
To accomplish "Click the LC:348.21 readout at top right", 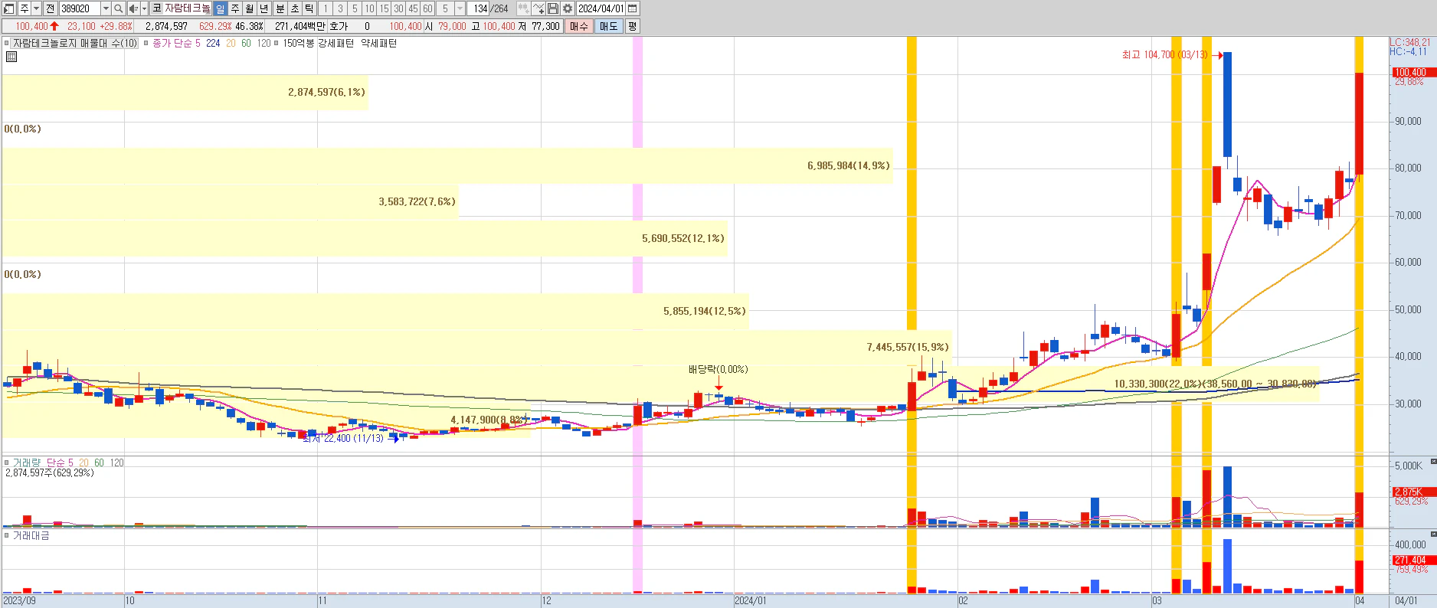I will coord(1410,43).
